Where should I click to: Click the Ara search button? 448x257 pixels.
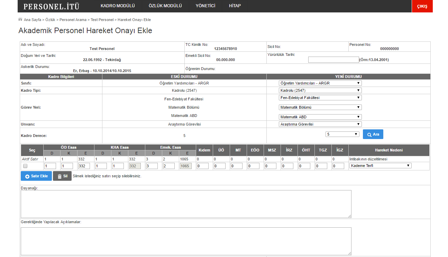pyautogui.click(x=373, y=134)
